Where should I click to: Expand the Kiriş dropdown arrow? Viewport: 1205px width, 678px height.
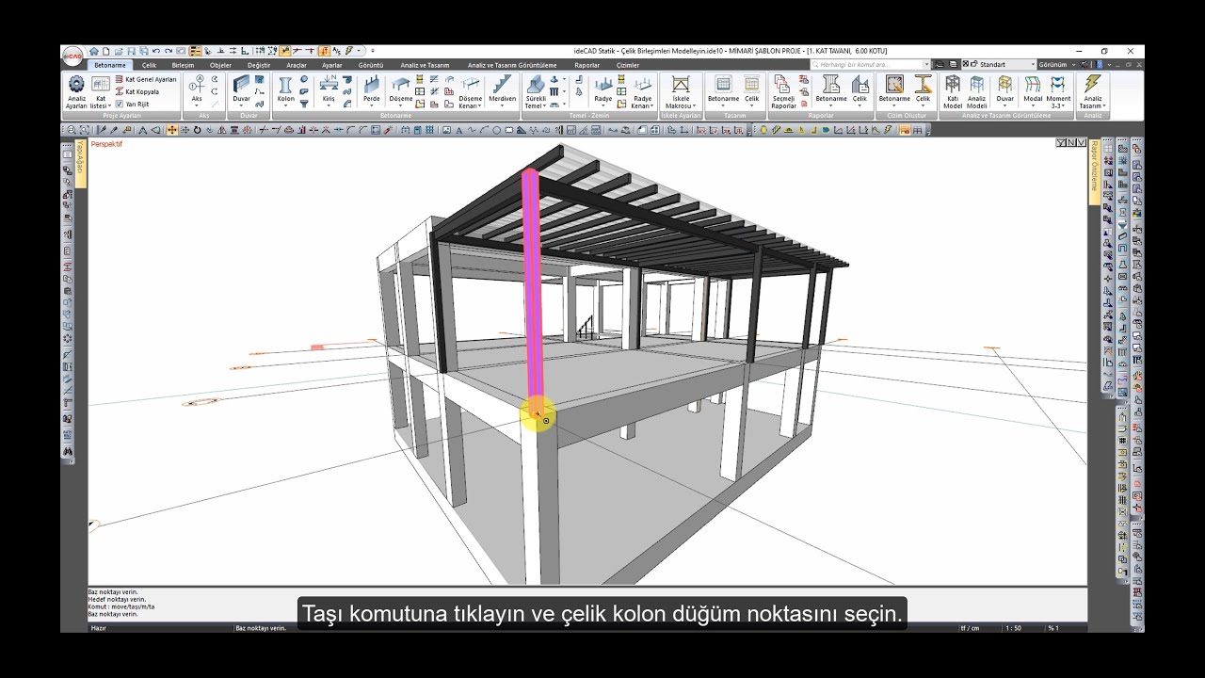[x=329, y=105]
